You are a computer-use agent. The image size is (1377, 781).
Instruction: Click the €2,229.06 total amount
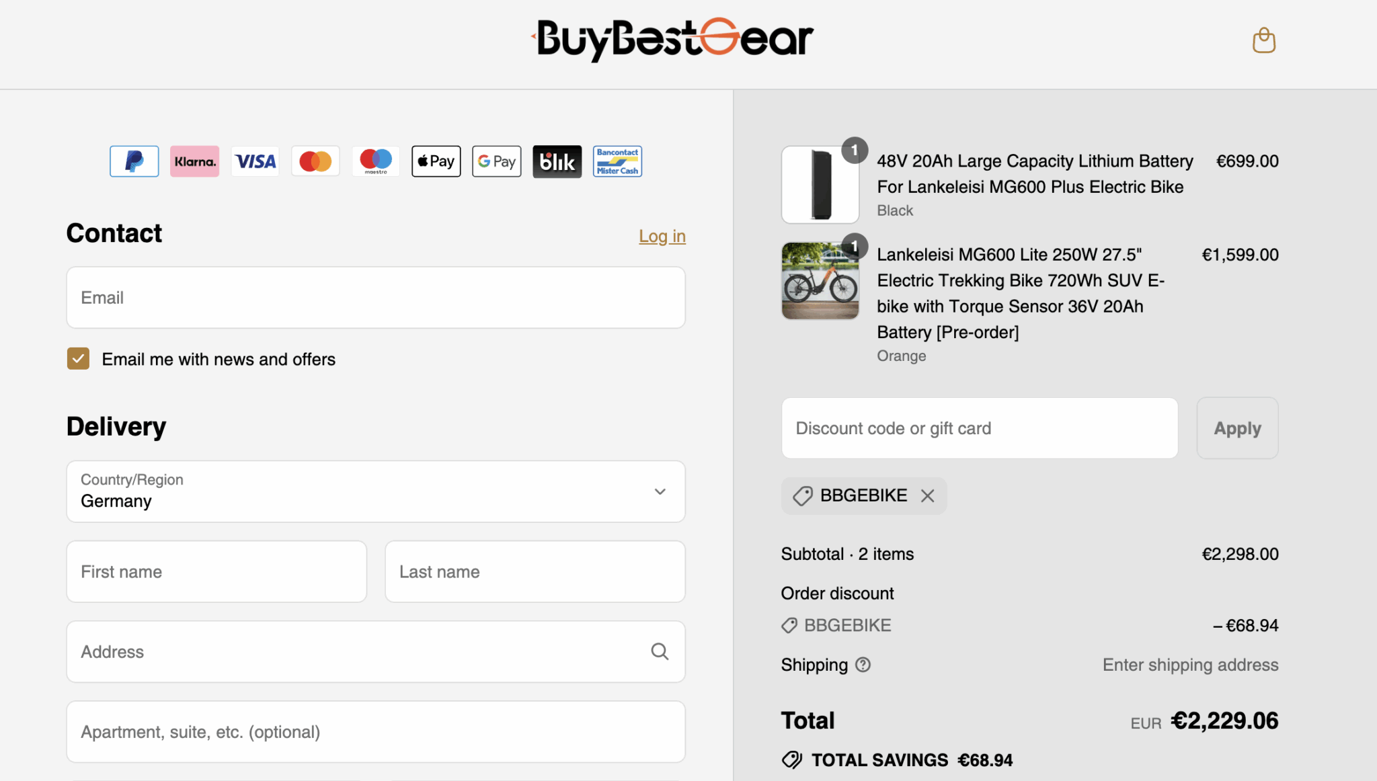(x=1224, y=721)
